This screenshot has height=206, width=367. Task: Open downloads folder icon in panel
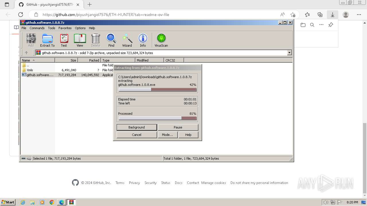(303, 25)
